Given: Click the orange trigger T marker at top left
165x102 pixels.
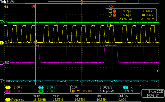Looking at the screenshot, I should tap(6, 7).
